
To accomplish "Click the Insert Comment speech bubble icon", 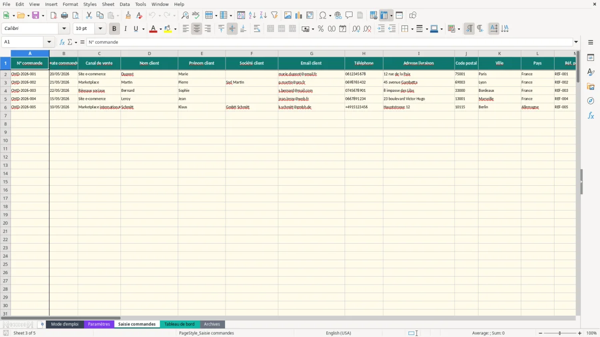I will pyautogui.click(x=349, y=15).
